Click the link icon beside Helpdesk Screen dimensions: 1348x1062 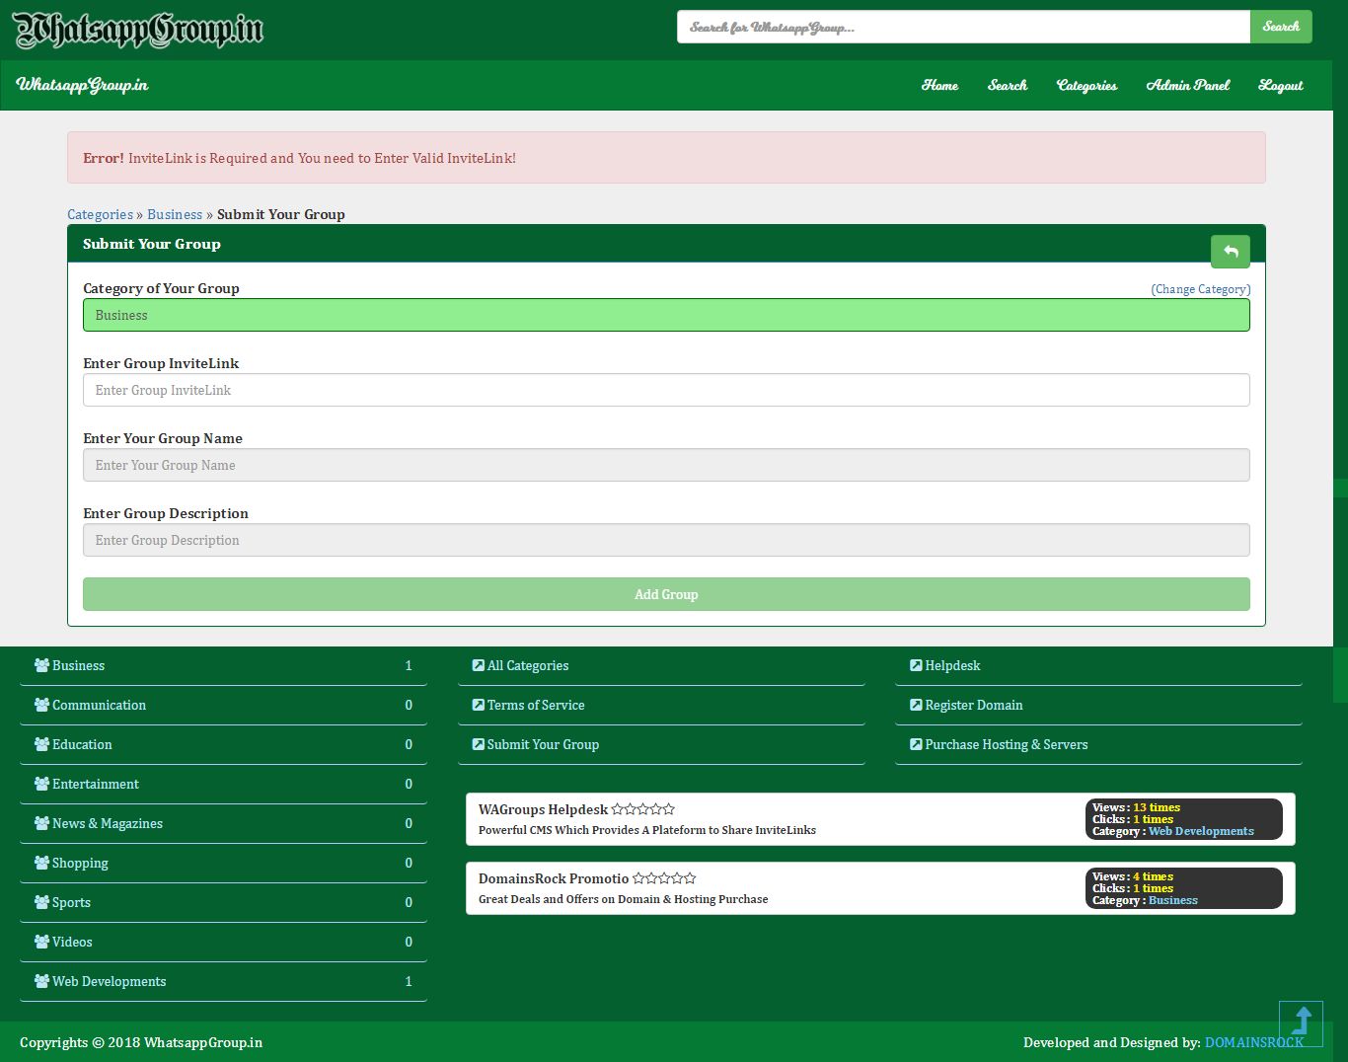[916, 665]
